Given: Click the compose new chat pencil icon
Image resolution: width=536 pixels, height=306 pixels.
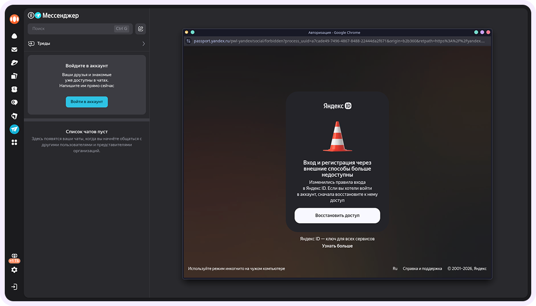Looking at the screenshot, I should click(x=140, y=29).
